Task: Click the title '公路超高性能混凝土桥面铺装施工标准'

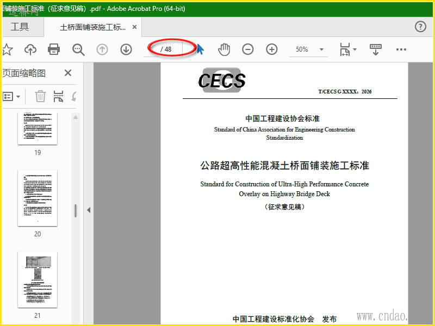Action: coord(284,166)
